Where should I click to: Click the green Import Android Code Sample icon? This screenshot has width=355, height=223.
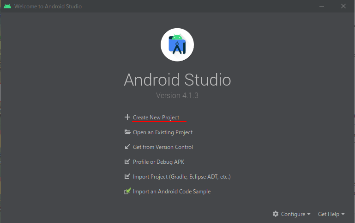(x=127, y=191)
